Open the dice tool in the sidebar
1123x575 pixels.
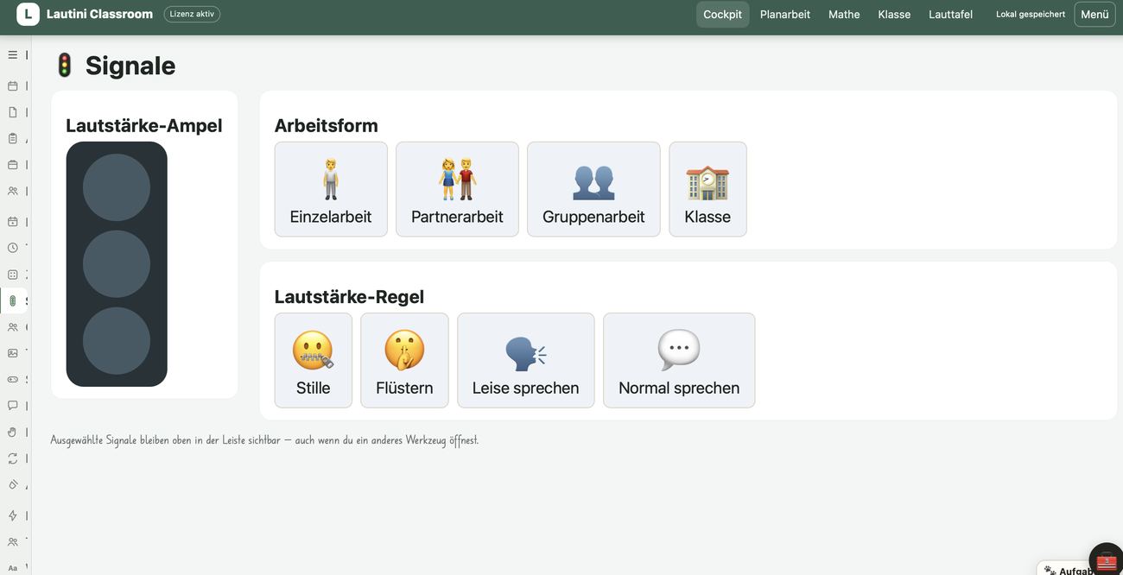(x=12, y=275)
